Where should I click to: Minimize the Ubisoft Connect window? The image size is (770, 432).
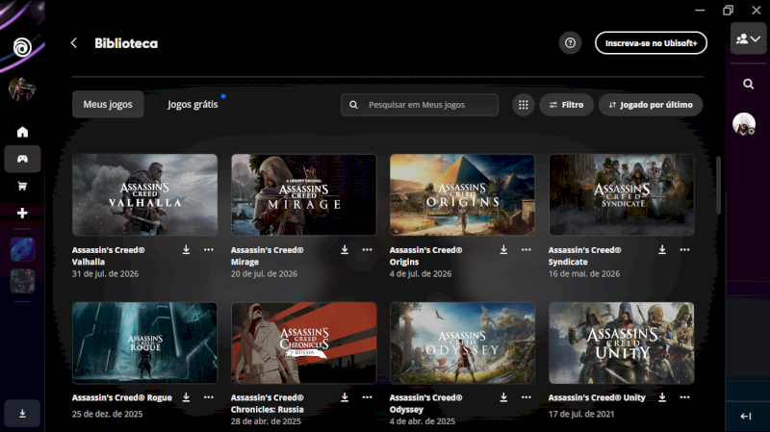point(700,10)
